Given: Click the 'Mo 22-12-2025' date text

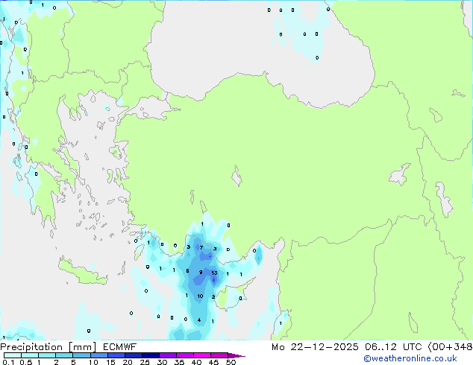Looking at the screenshot, I should pos(315,347).
